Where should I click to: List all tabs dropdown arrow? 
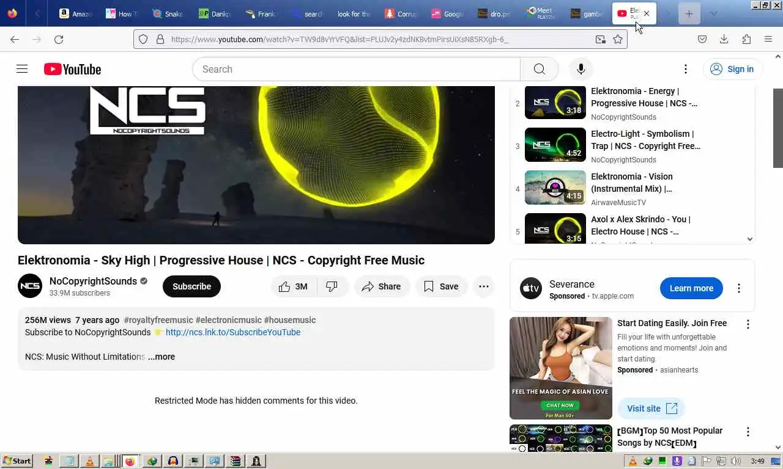coord(713,13)
